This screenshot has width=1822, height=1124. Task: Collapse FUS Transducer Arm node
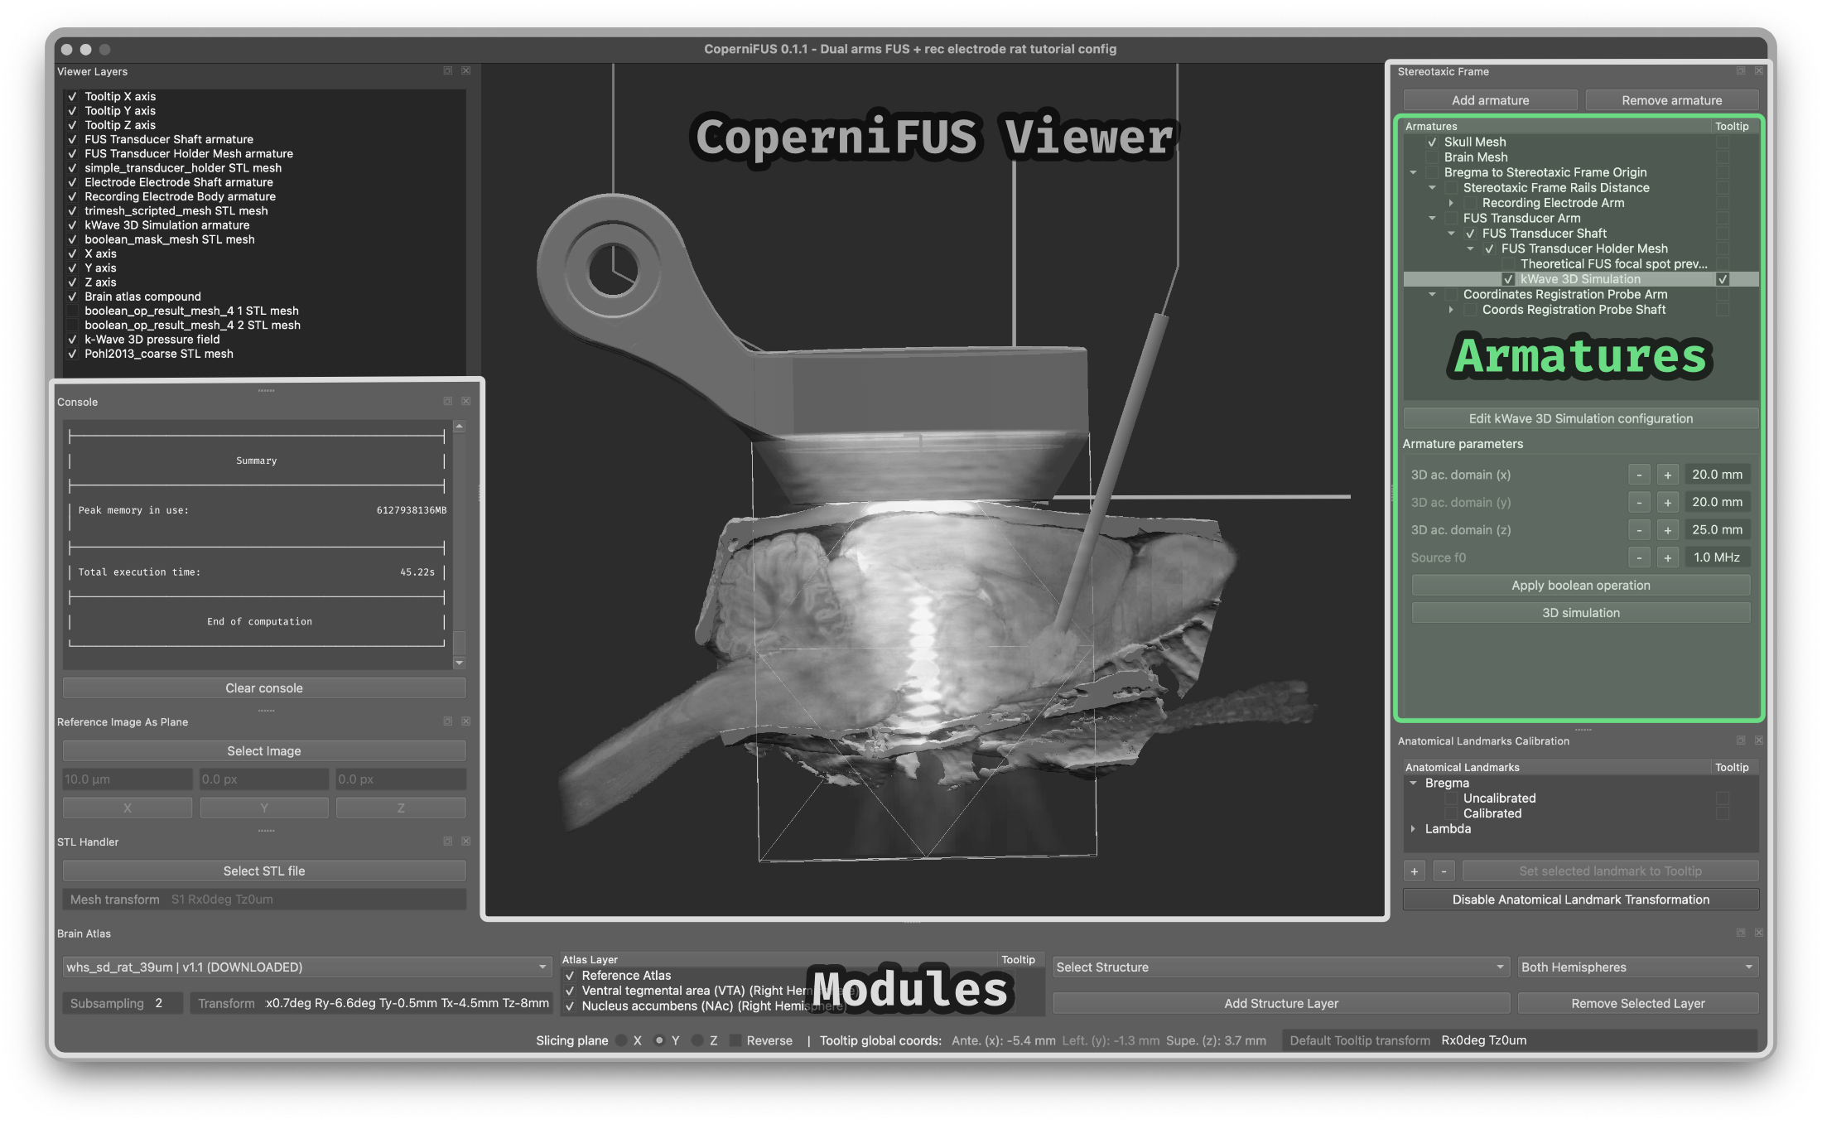coord(1433,218)
